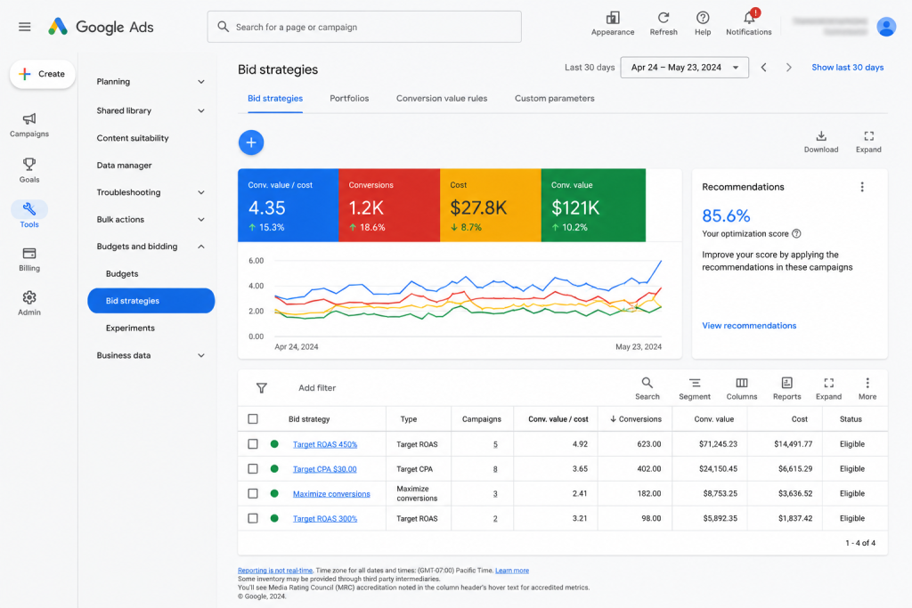The width and height of the screenshot is (912, 608).
Task: Open the table More menu
Action: [867, 388]
